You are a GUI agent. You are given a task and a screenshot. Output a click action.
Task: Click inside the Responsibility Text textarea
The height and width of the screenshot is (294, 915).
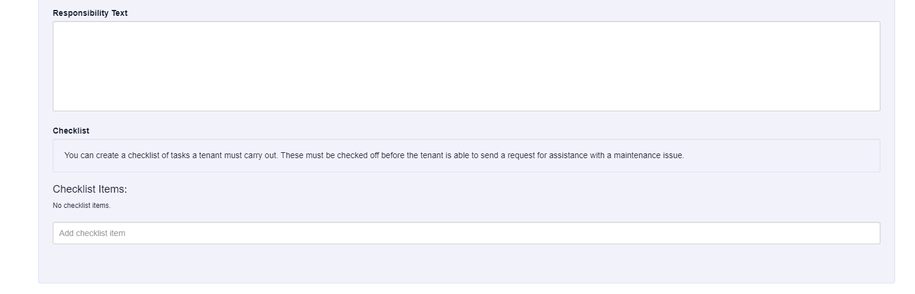click(466, 66)
